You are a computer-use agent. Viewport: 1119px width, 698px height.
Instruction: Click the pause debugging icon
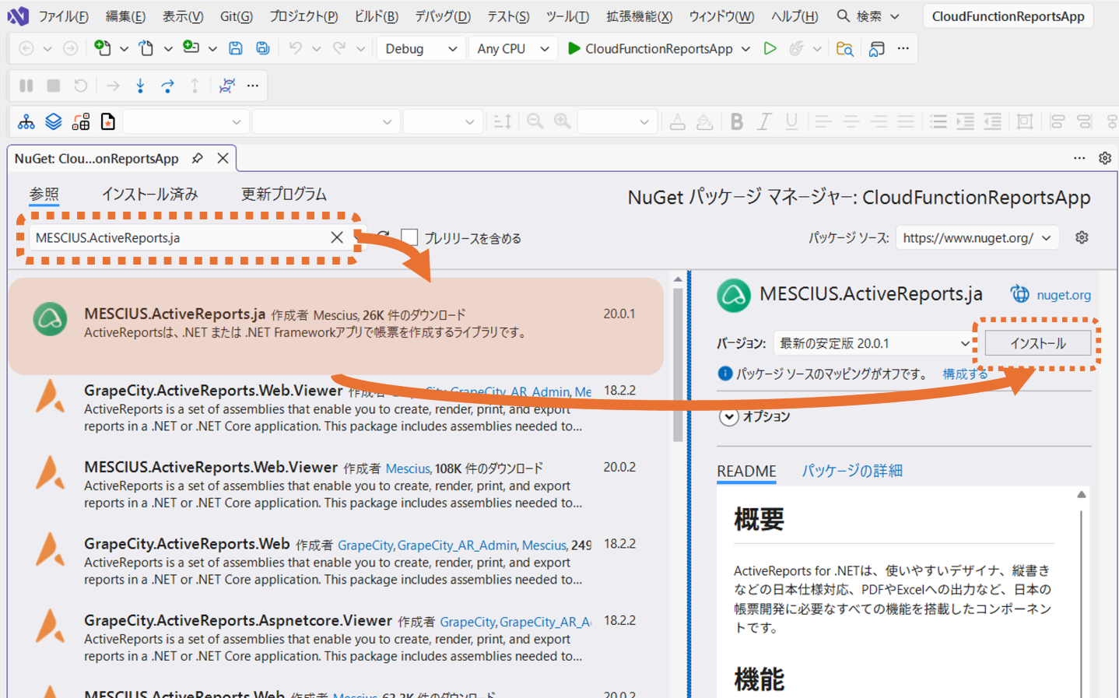click(26, 86)
